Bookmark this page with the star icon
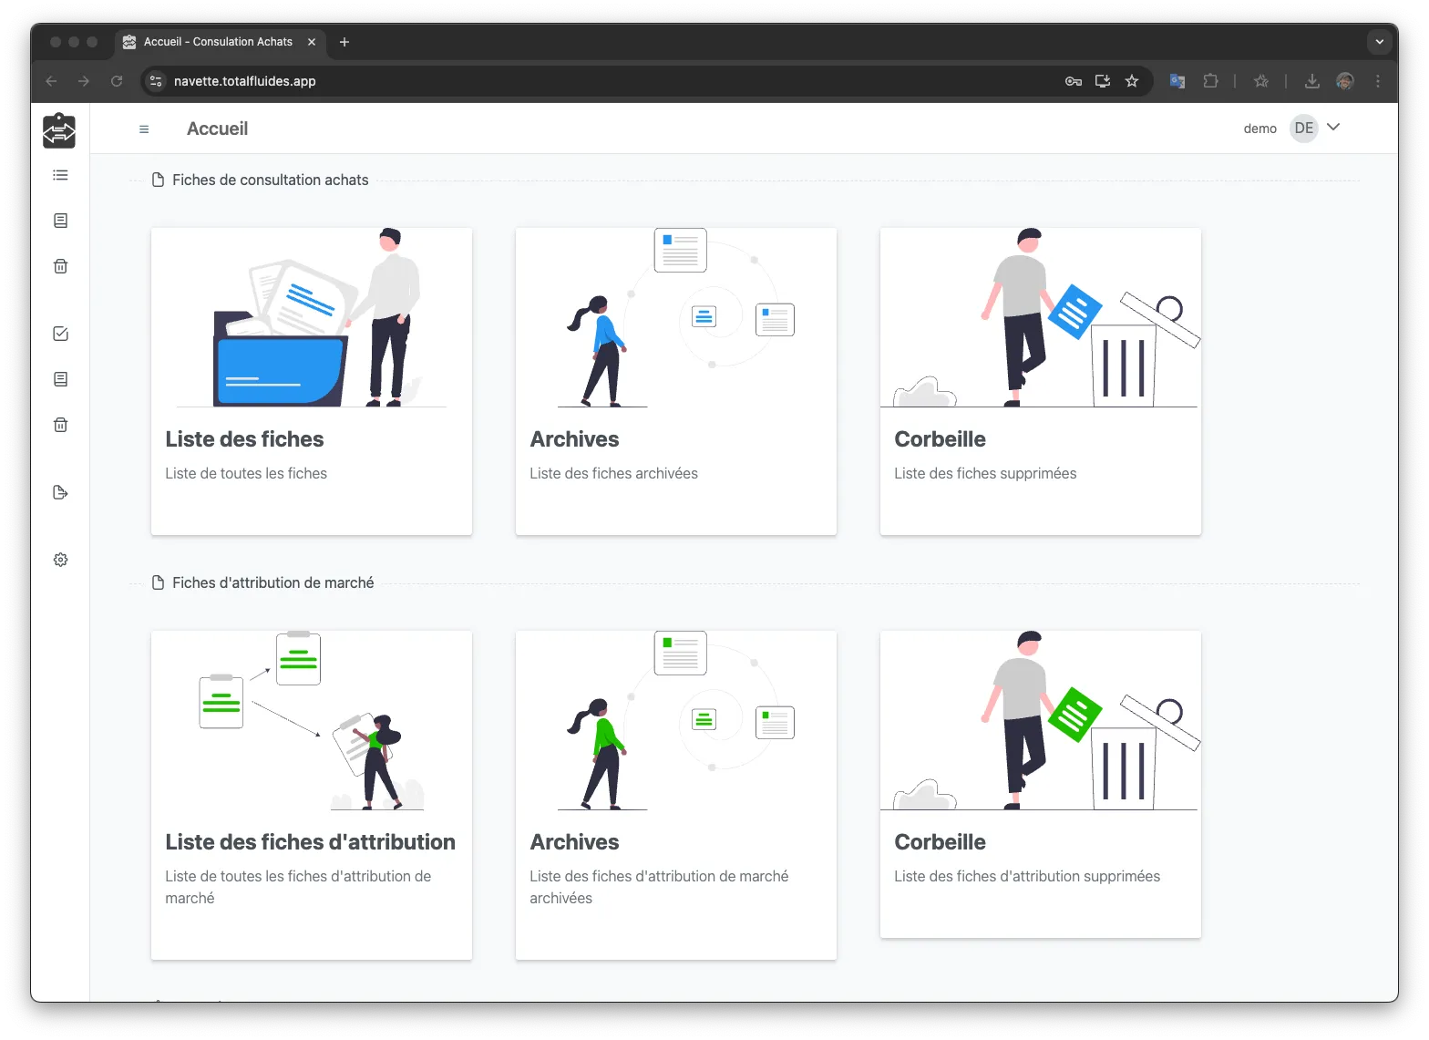This screenshot has height=1040, width=1429. pos(1132,81)
